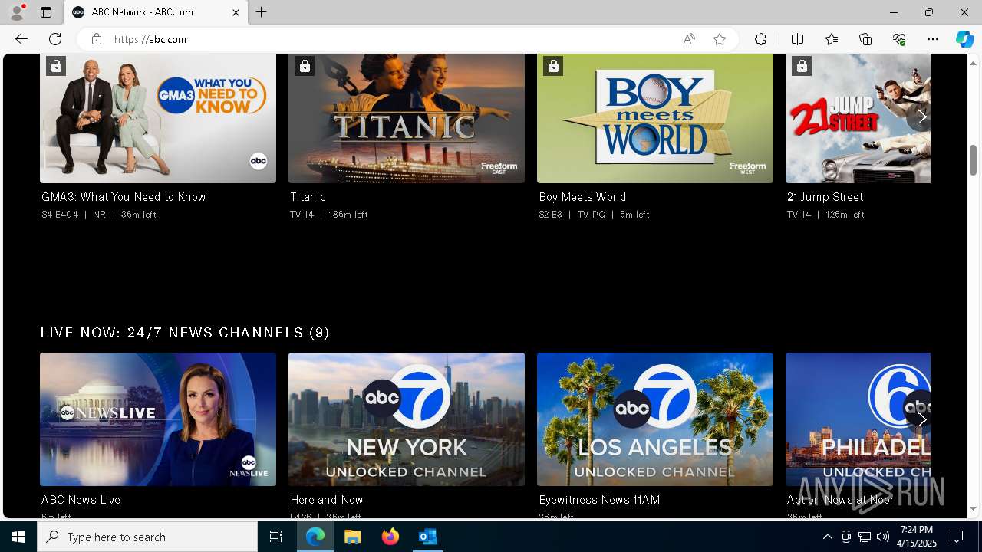
Task: Close the ABC Network tab
Action: point(236,12)
